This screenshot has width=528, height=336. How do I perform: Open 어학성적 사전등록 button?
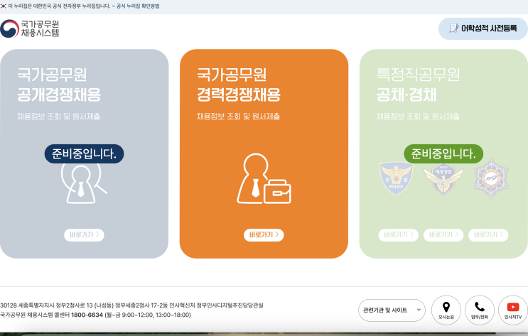483,28
